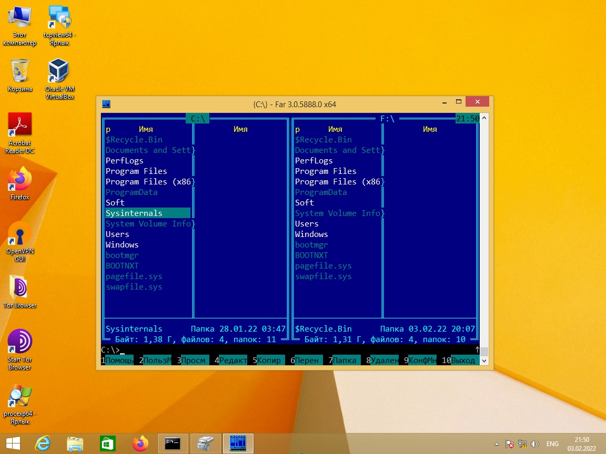Open the Windows Store taskbar icon
Screen dimensions: 606x454
[x=107, y=443]
